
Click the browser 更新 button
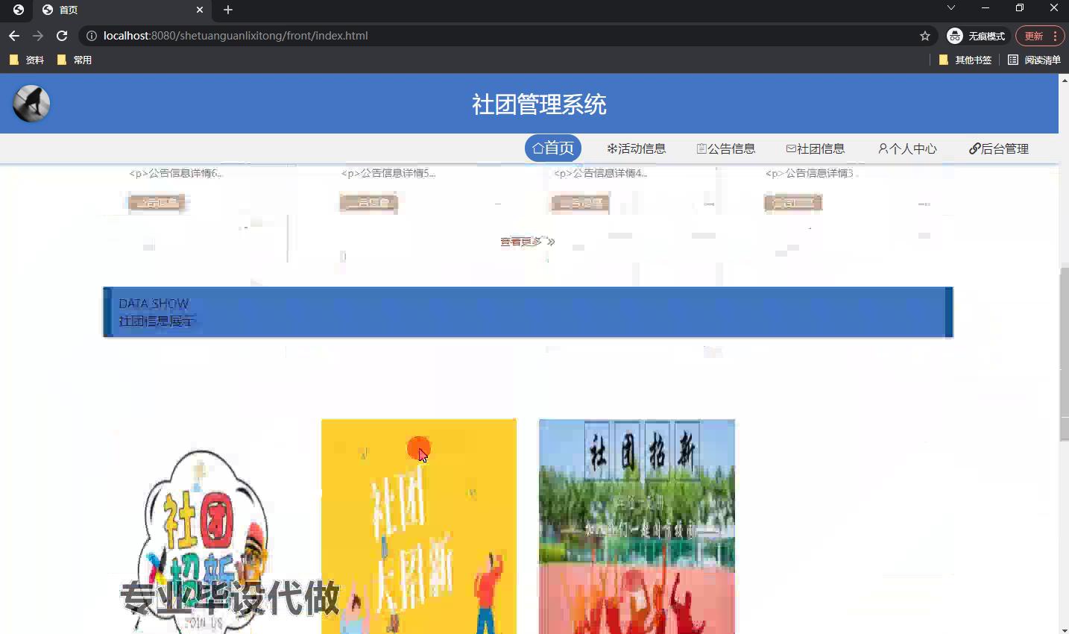click(1033, 36)
